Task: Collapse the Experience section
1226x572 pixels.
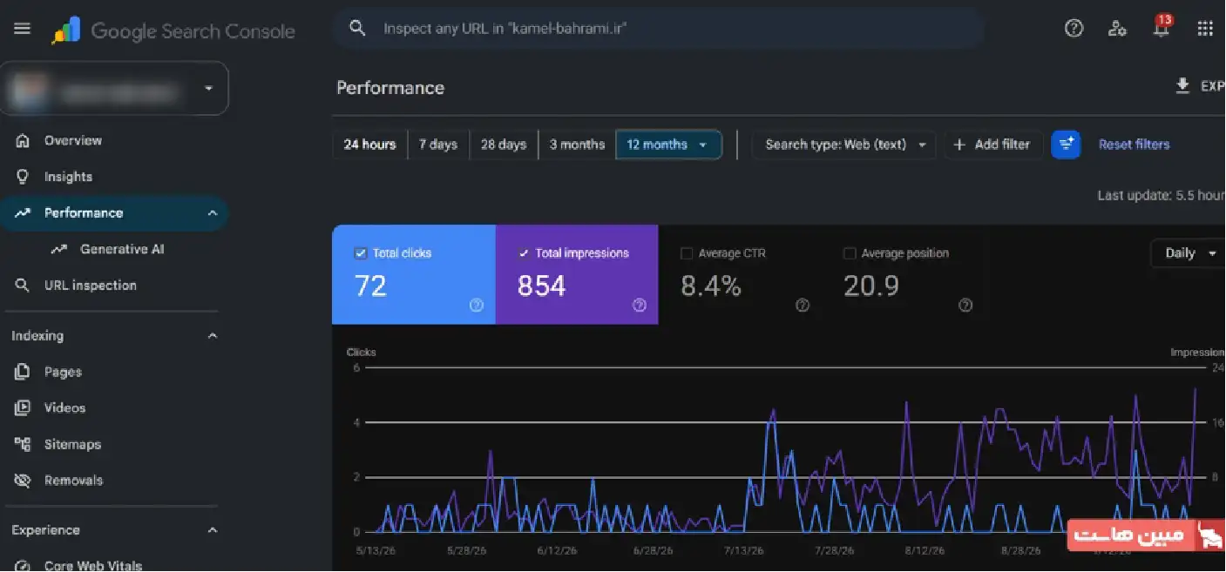Action: [x=212, y=530]
